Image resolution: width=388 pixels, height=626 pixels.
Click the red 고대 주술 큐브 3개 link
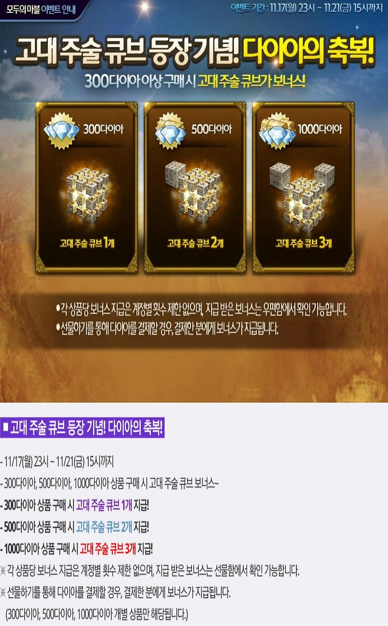pos(108,548)
